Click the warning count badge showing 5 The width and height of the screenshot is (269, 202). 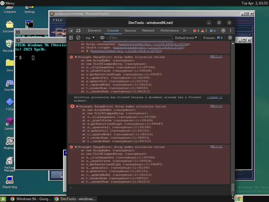[x=204, y=31]
